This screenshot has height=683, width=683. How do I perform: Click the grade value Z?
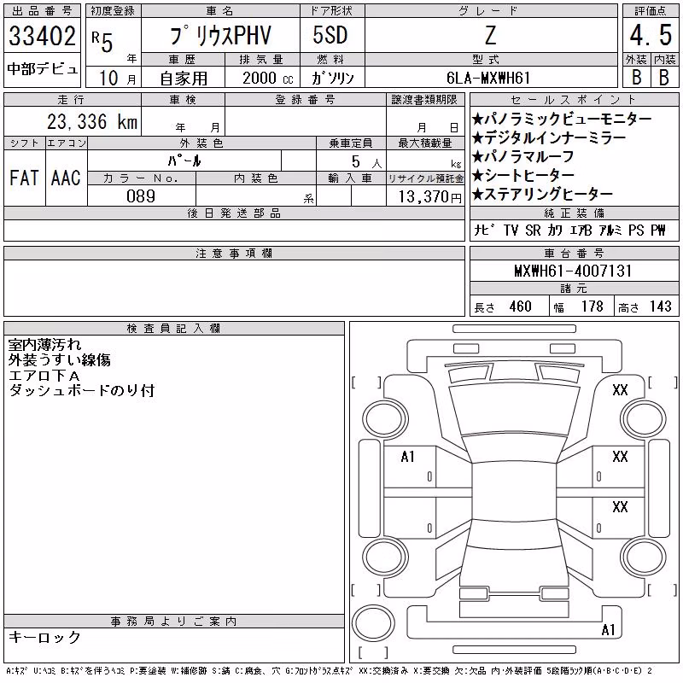tap(490, 35)
